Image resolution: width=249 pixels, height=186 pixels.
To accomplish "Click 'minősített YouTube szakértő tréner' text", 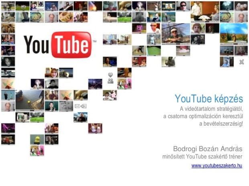I will pyautogui.click(x=202, y=156).
